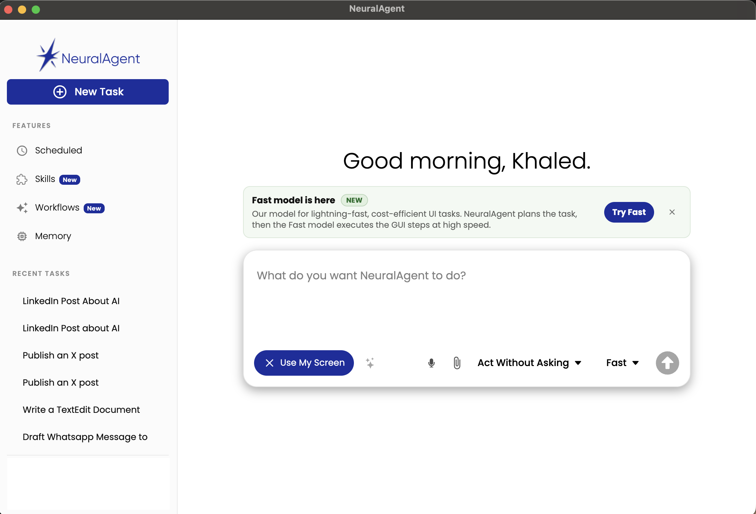Screen dimensions: 756x514
Task: Click the New badge next to Skills
Action: [x=70, y=180]
